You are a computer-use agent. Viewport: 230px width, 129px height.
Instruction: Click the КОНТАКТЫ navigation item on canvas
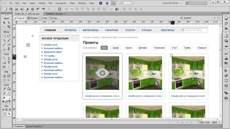tap(168, 30)
